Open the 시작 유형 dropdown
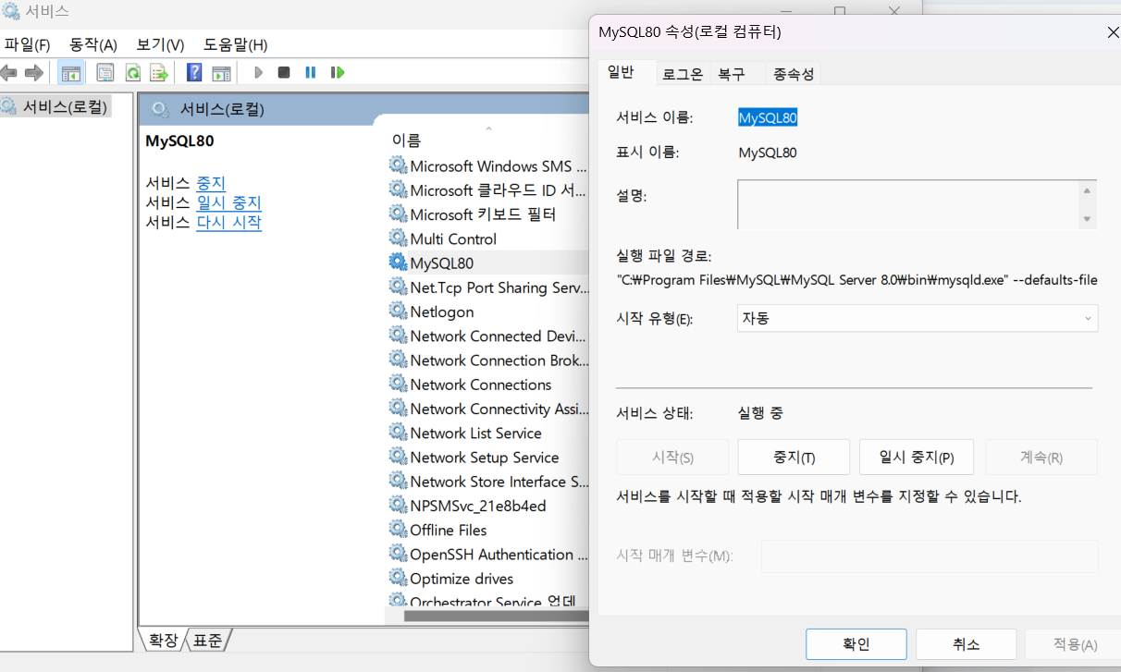1121x672 pixels. [918, 318]
